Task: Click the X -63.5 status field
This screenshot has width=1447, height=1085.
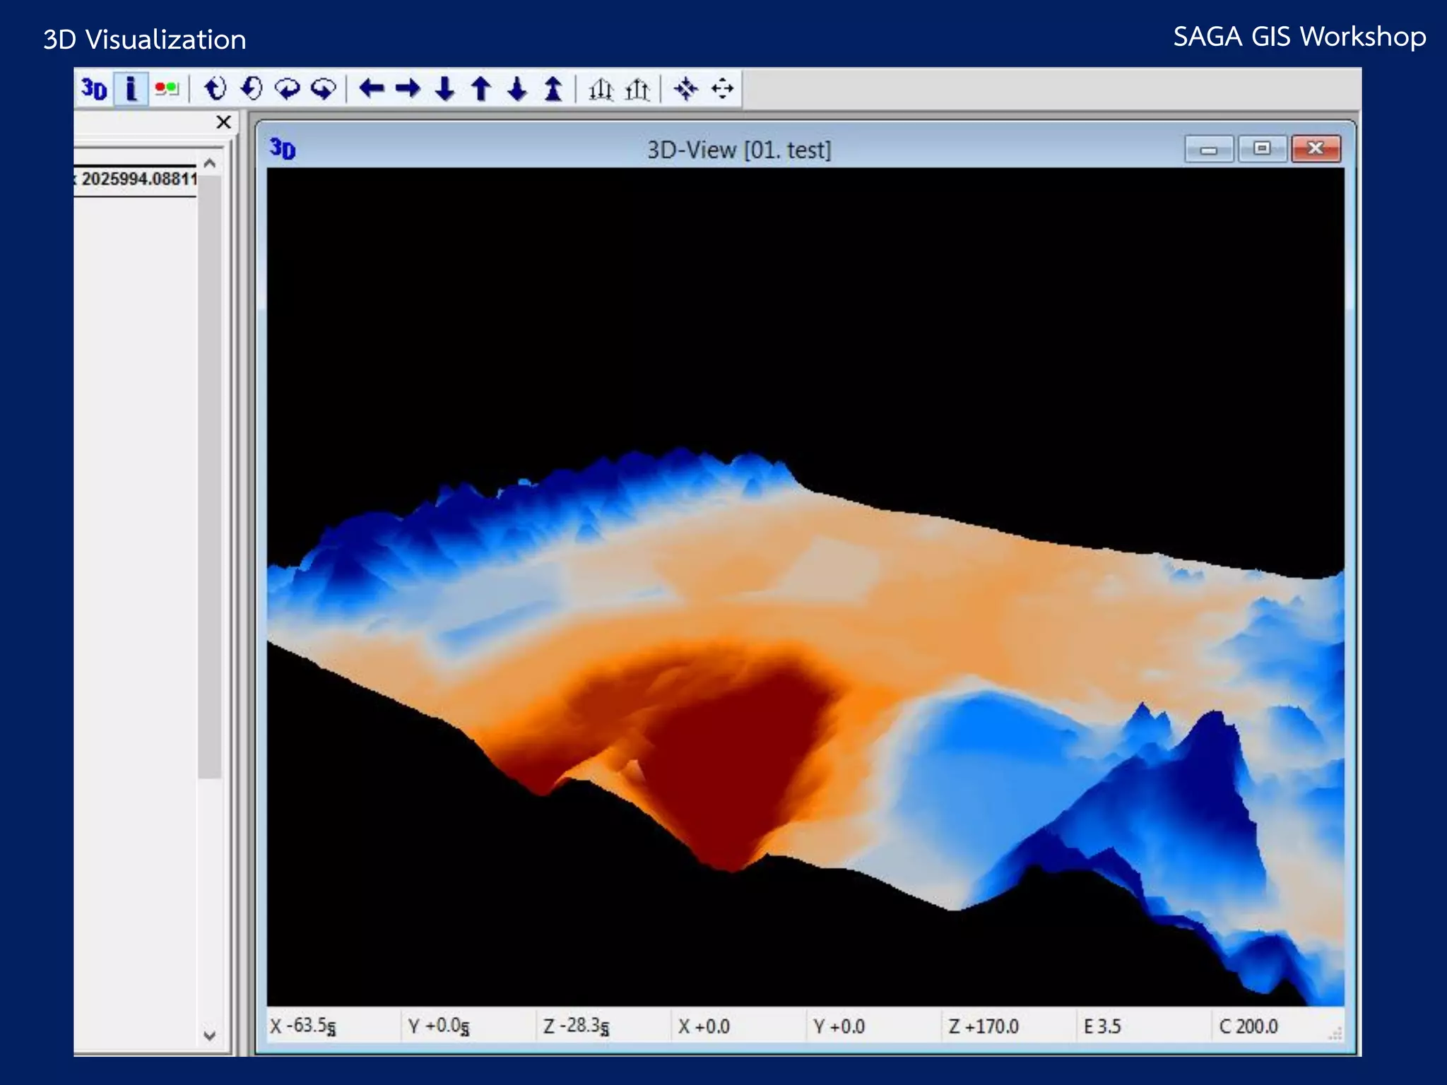Action: click(x=333, y=1026)
